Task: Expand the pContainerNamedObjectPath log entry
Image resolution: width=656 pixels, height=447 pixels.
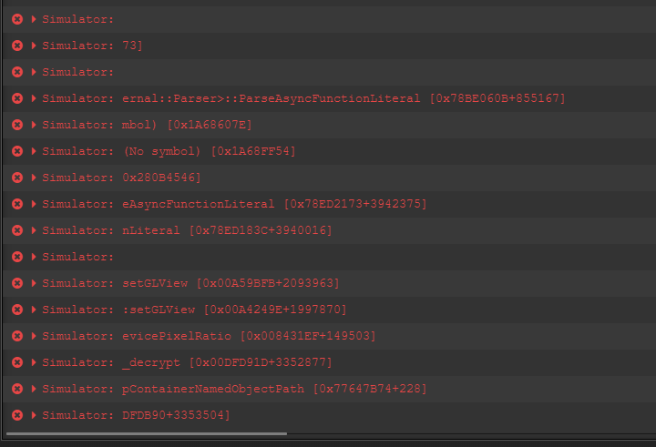Action: click(x=35, y=389)
